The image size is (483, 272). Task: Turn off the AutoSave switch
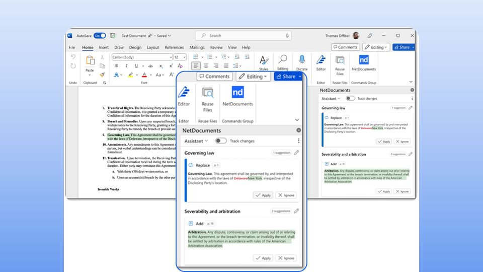100,36
